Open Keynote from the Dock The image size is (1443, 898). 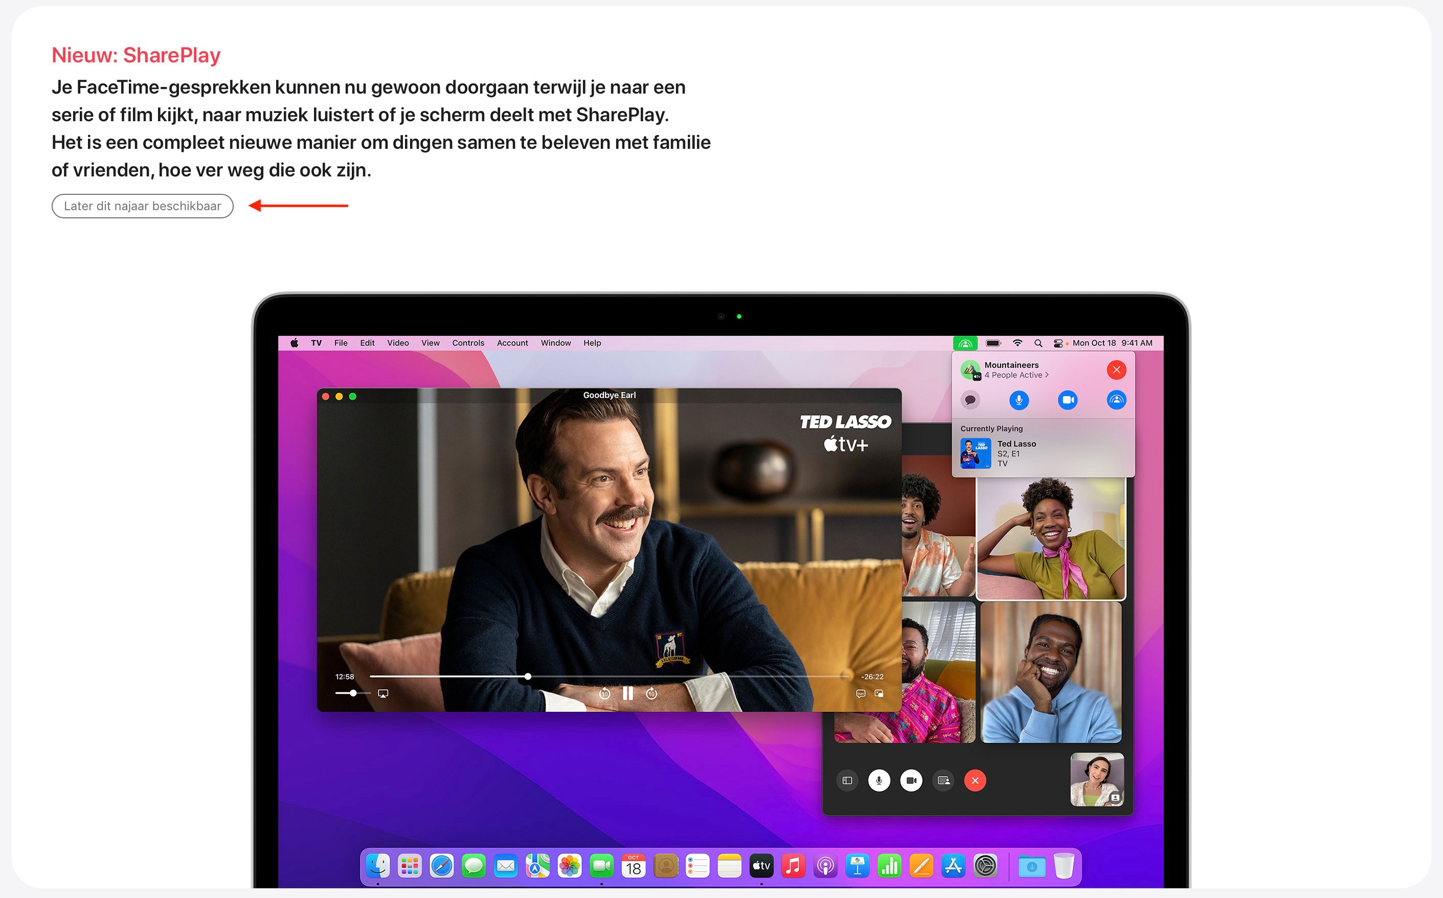click(x=858, y=866)
